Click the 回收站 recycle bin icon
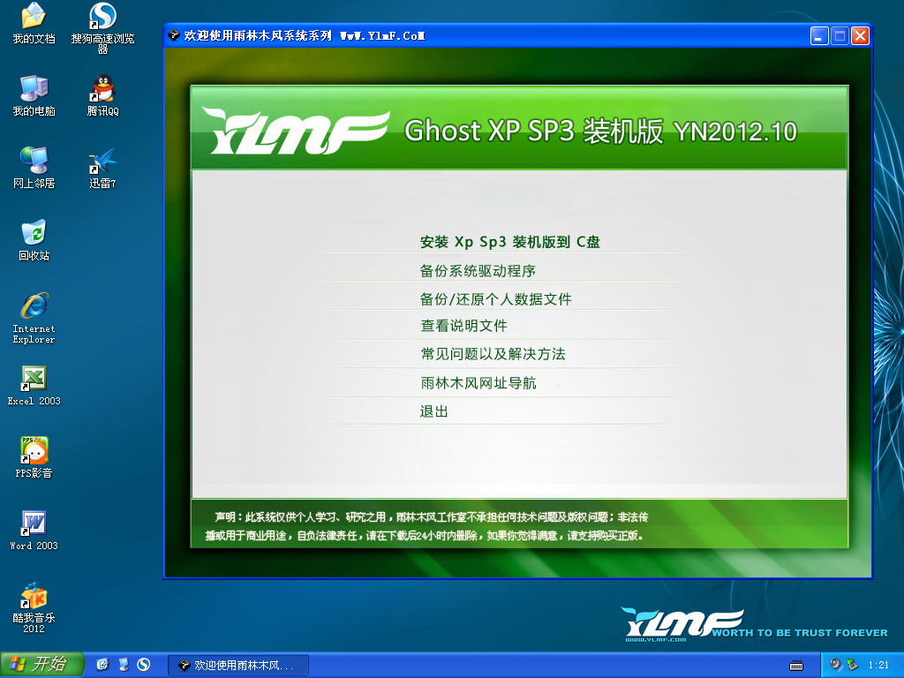 click(34, 240)
